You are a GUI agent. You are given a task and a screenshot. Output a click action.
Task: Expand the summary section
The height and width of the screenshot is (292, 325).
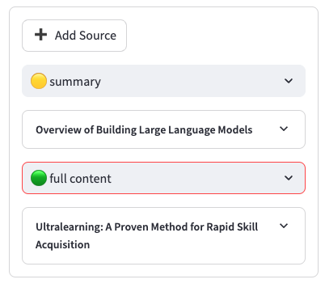163,81
